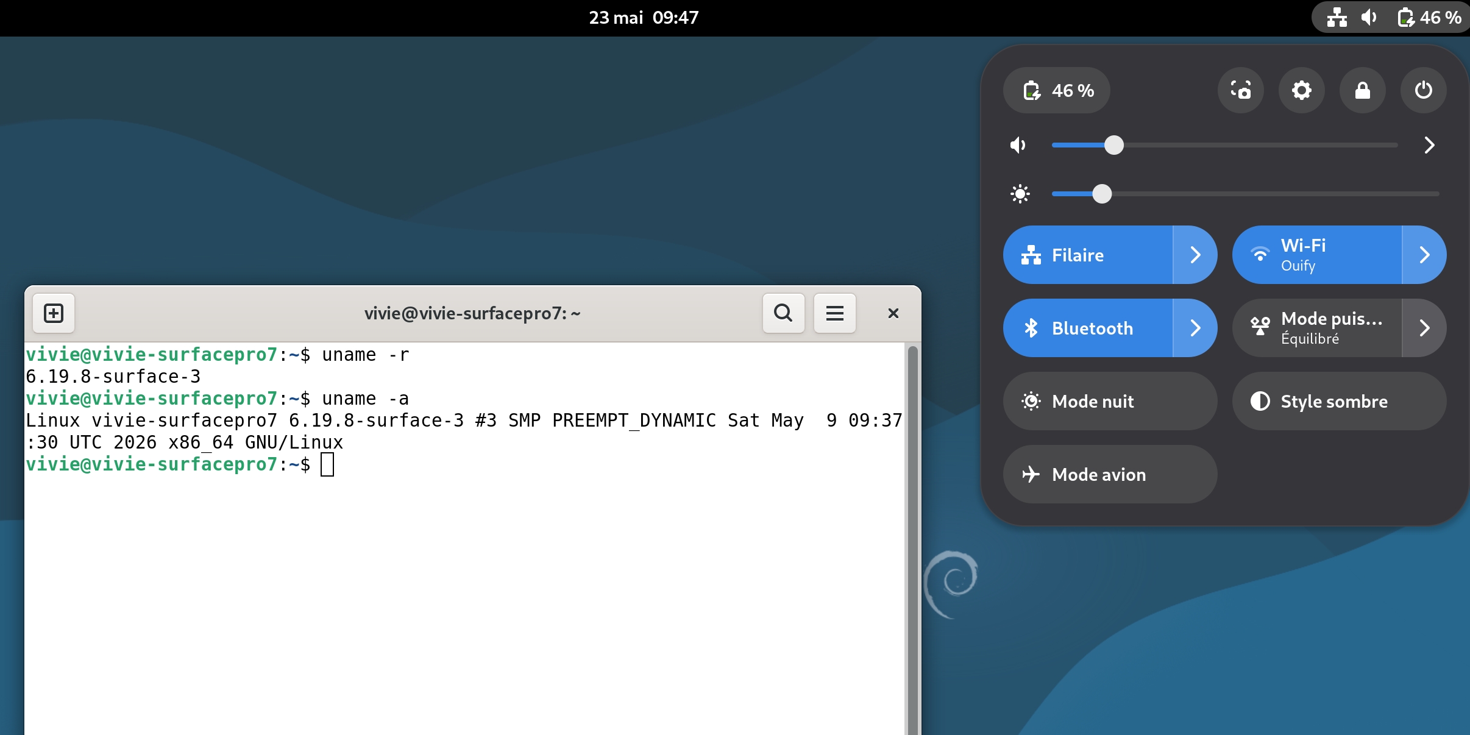Expand the Bluetooth devices submenu

pyautogui.click(x=1195, y=328)
